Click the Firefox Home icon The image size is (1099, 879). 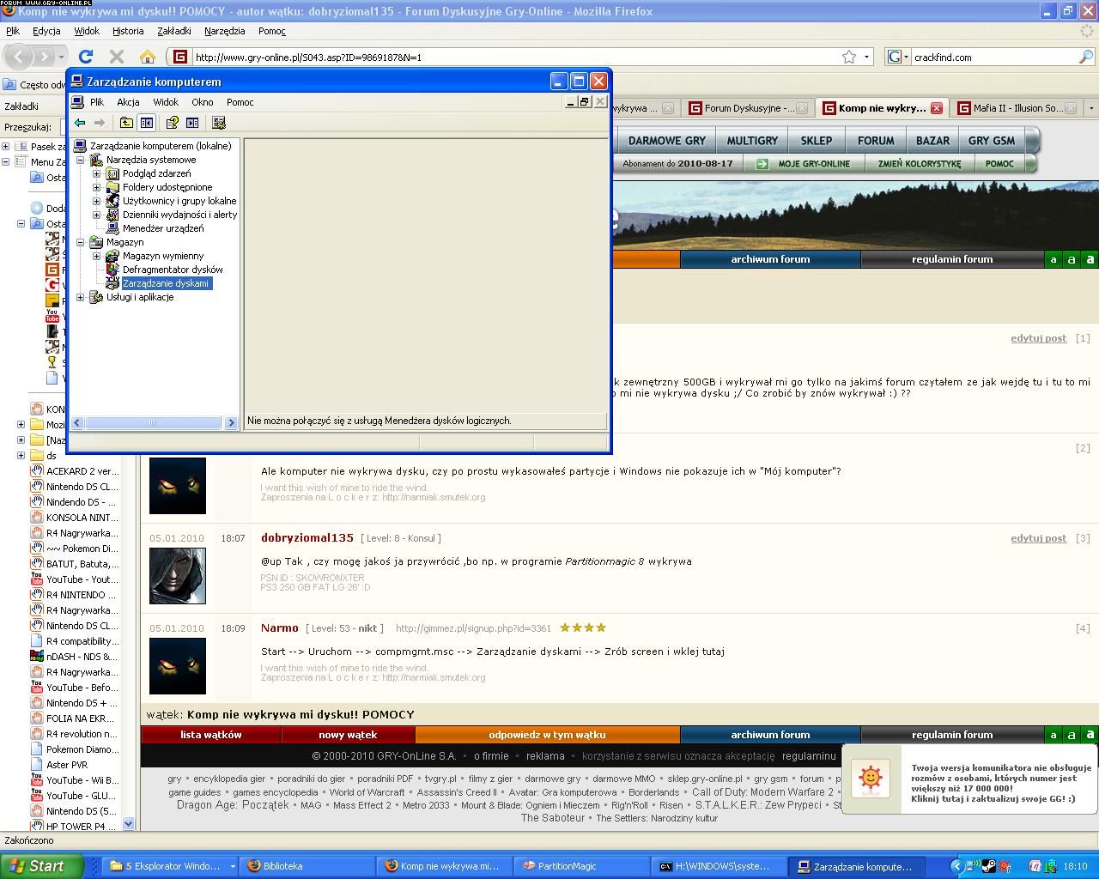[148, 57]
